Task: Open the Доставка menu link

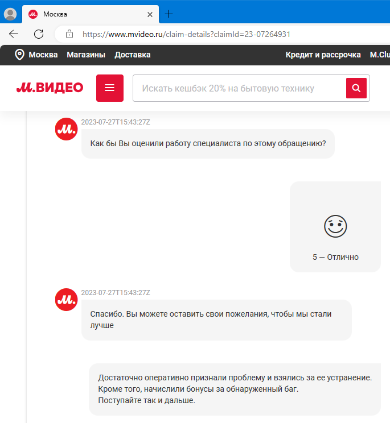Action: coord(133,55)
